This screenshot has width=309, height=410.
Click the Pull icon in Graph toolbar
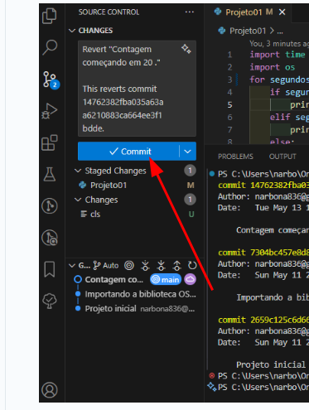161,266
